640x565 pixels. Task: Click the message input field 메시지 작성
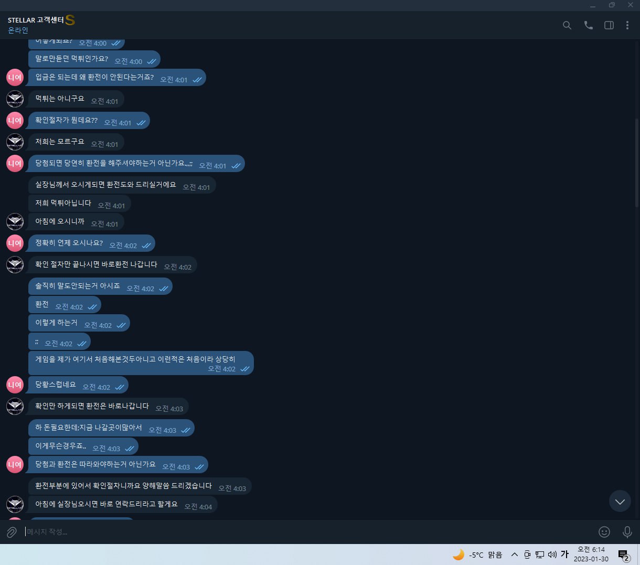click(310, 532)
